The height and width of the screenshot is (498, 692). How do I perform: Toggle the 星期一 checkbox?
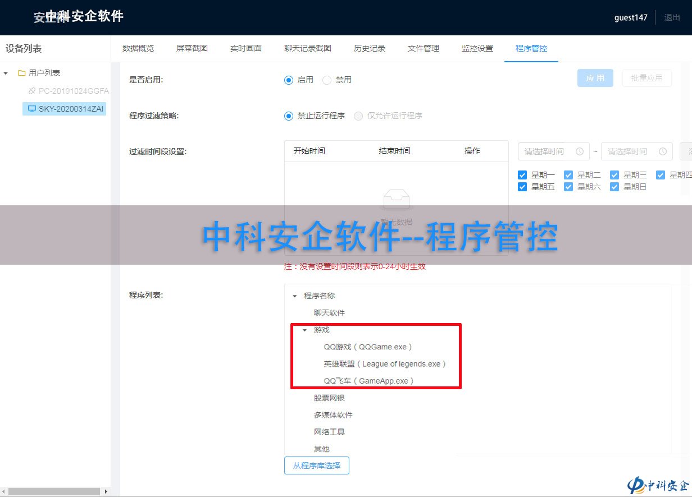(522, 175)
